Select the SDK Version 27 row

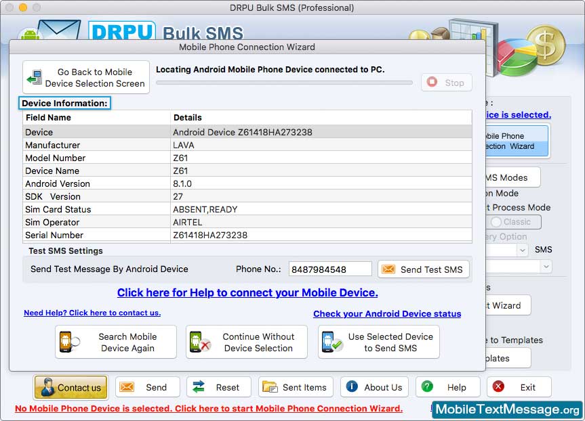point(247,196)
